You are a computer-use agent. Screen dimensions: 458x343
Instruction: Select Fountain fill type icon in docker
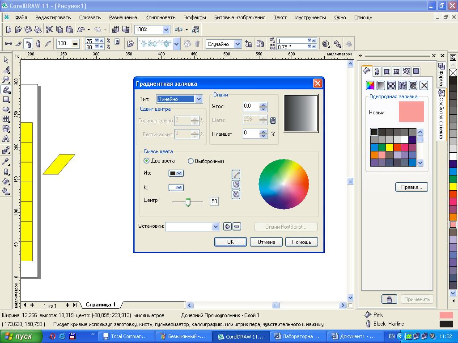point(381,85)
